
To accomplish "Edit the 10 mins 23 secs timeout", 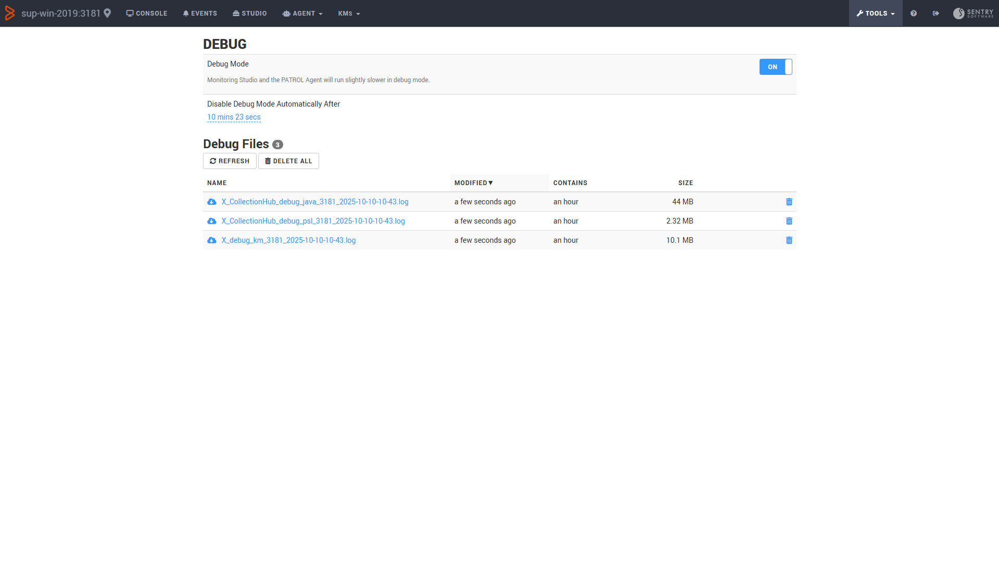I will pyautogui.click(x=234, y=118).
